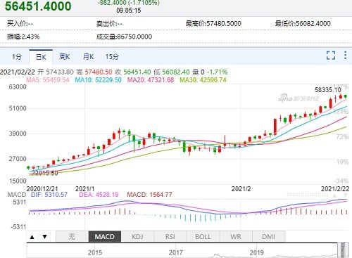Turn off indicators with 无 button
Screen dimensions: 352x258
(72, 236)
